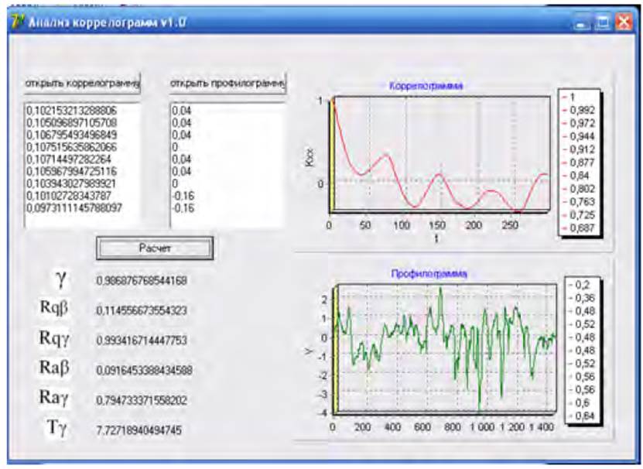Select the 0,0973111145788097 list entry
The width and height of the screenshot is (643, 469).
coord(74,208)
